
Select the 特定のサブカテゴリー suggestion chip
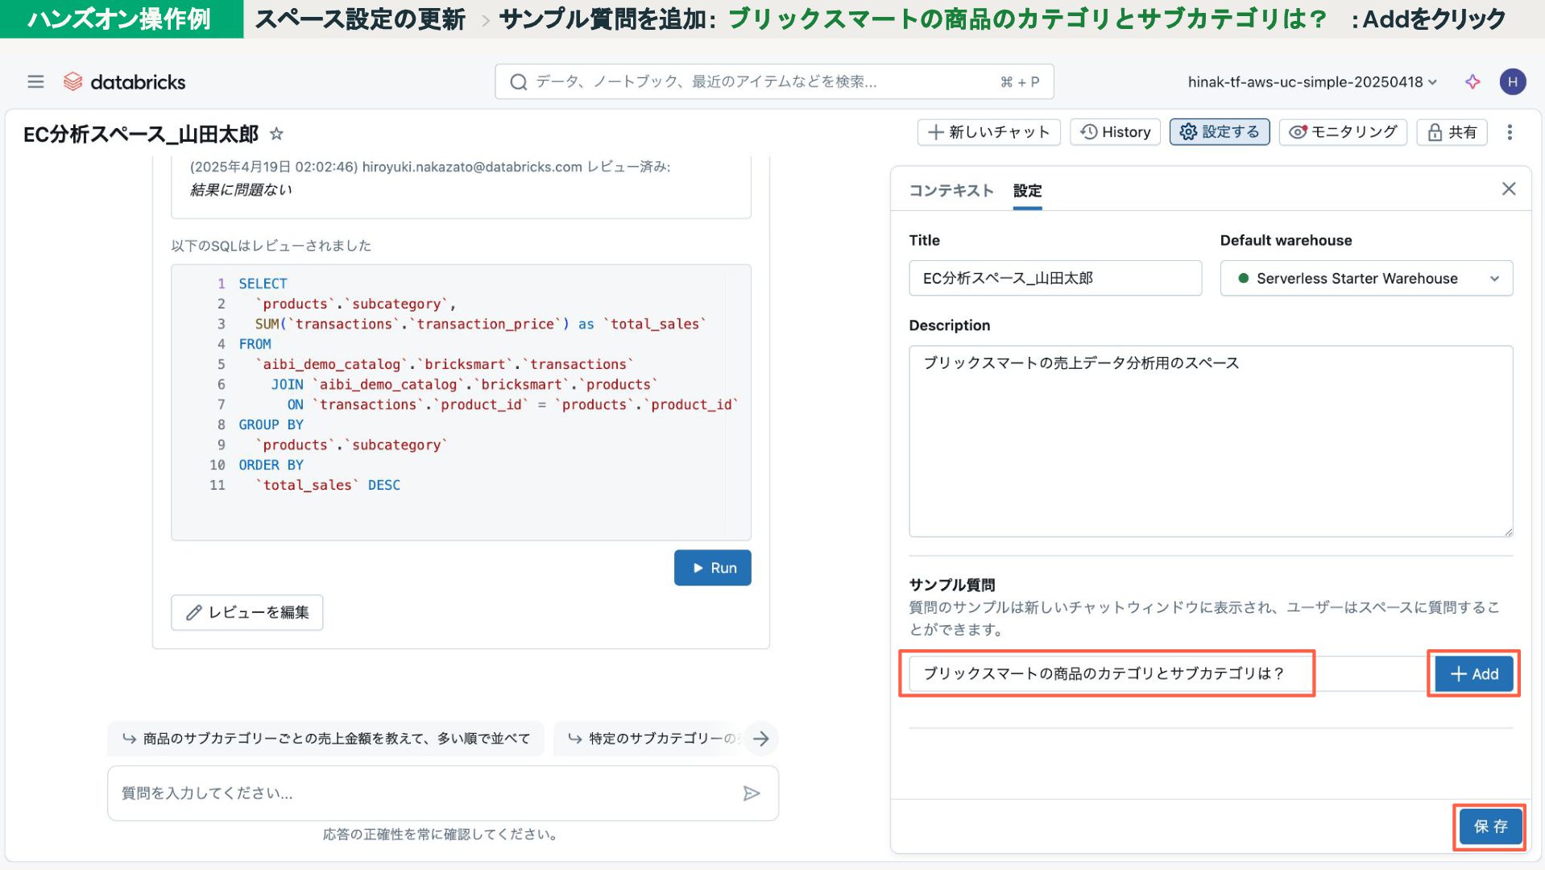click(x=648, y=739)
